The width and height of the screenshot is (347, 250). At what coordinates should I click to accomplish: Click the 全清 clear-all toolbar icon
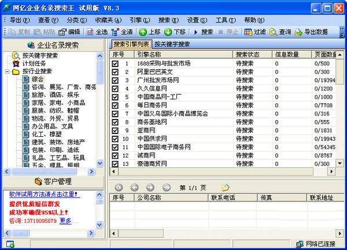115,32
